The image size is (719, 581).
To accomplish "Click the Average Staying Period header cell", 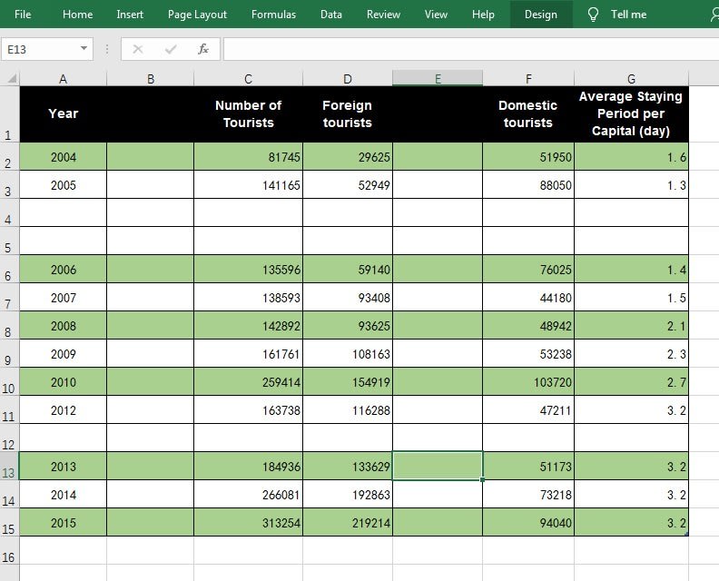I will 631,114.
